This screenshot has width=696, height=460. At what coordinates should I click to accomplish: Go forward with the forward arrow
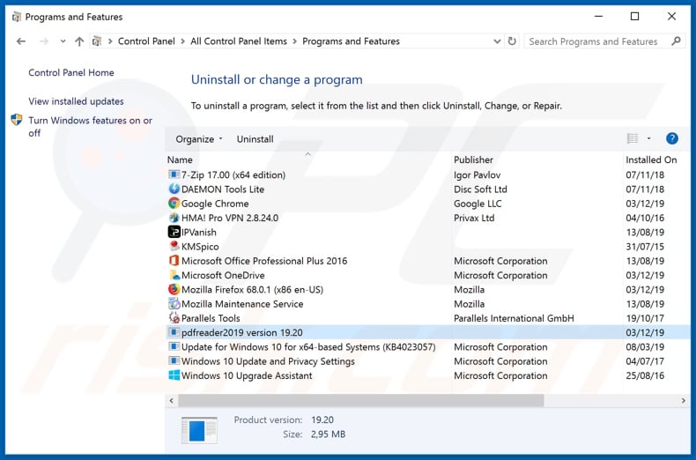43,41
